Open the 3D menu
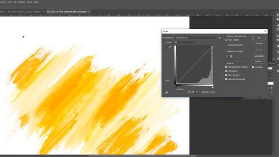Image resolution: width=279 pixels, height=157 pixels. click(x=15, y=2)
